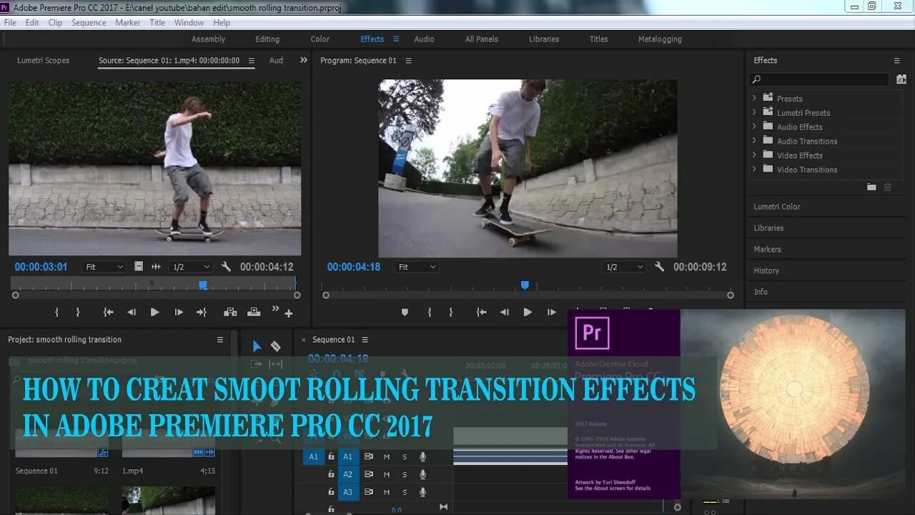
Task: Go to In point in Program monitor
Action: pos(481,312)
